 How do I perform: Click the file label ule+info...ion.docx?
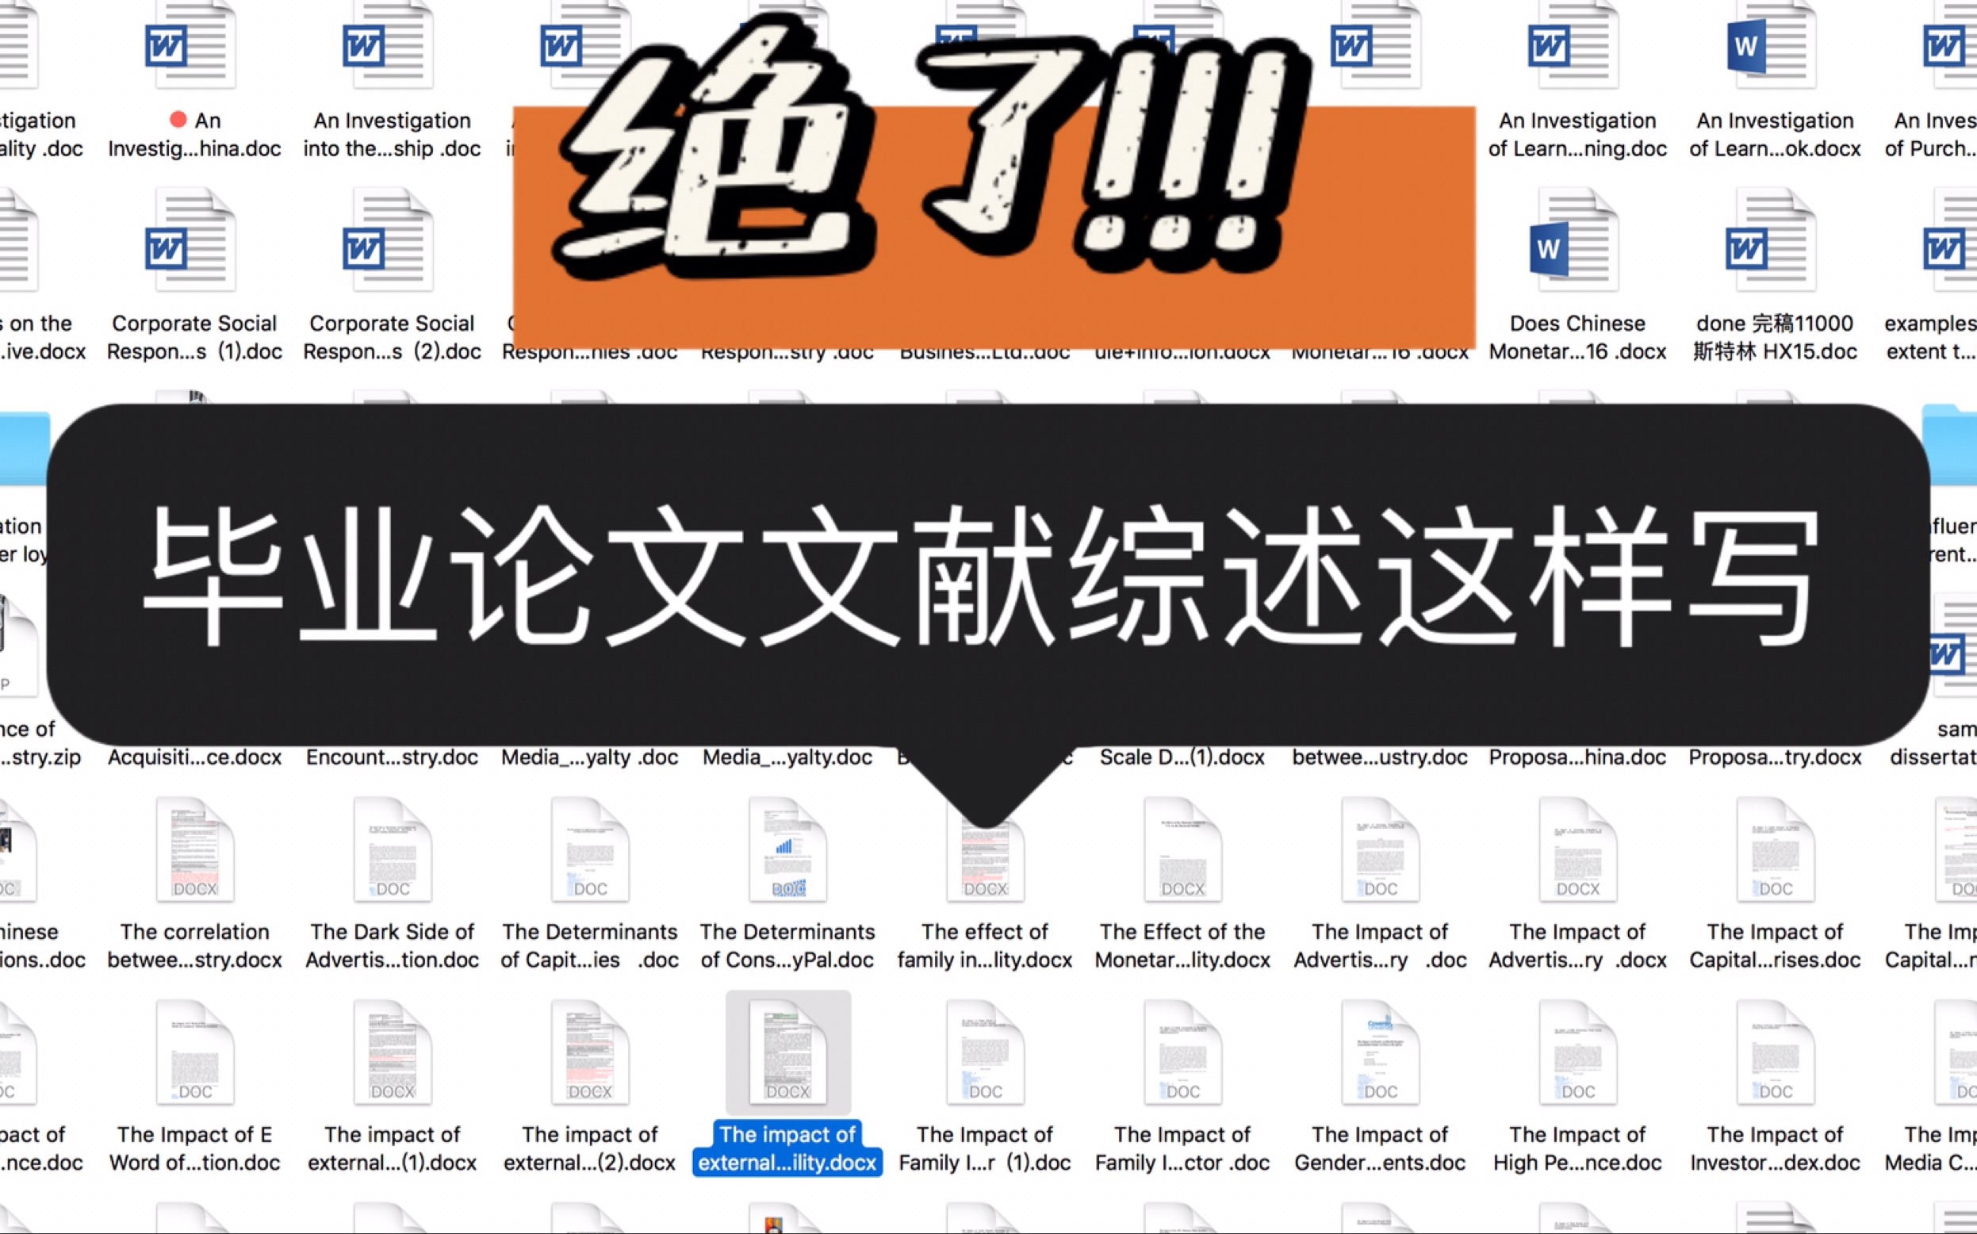click(1182, 354)
